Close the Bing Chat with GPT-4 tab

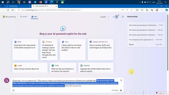56,6
